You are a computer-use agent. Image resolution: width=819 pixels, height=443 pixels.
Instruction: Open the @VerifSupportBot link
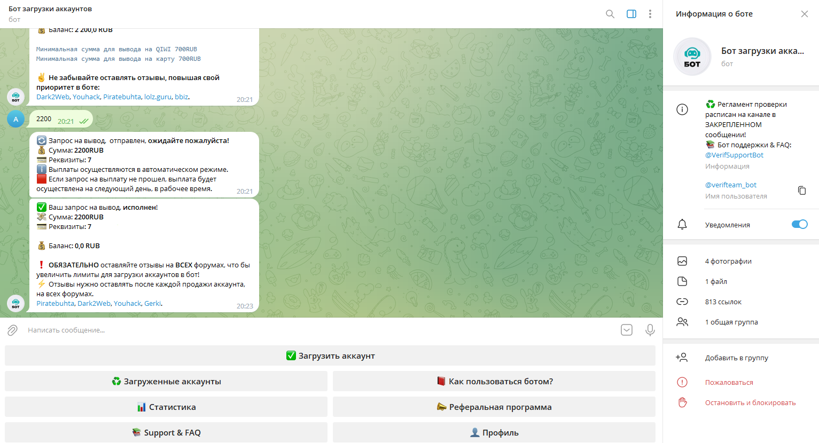[x=734, y=155]
